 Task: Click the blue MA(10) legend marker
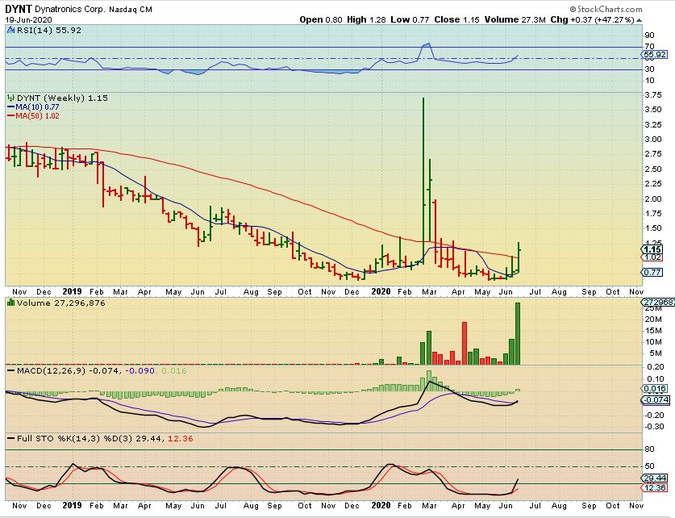point(10,107)
